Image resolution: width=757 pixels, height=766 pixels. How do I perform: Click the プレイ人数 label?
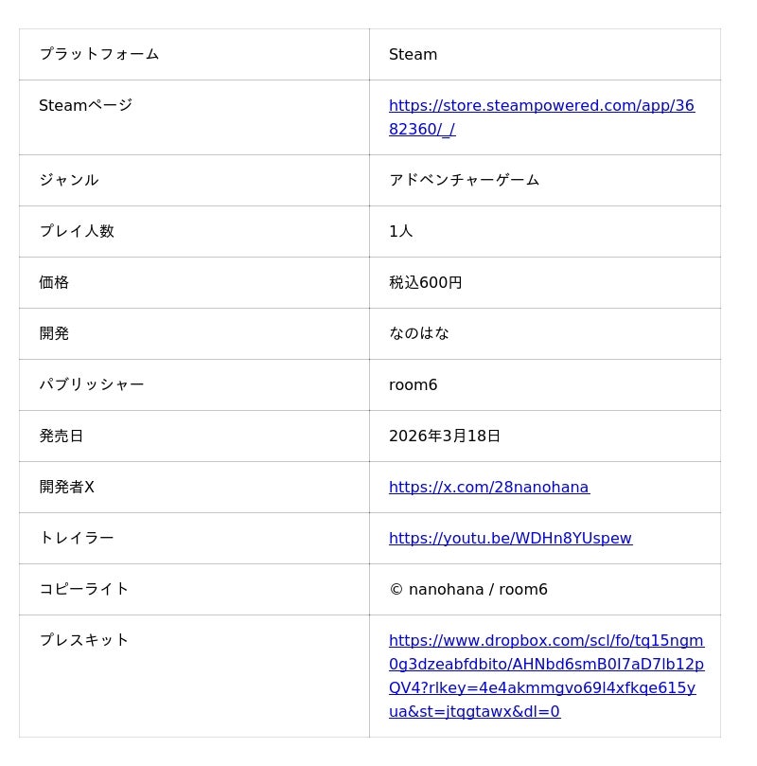pyautogui.click(x=76, y=231)
